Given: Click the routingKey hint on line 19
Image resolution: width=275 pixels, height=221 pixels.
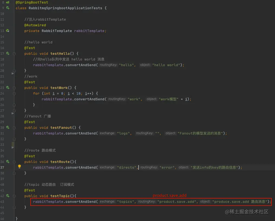Looking at the screenshot, I should (x=108, y=65).
